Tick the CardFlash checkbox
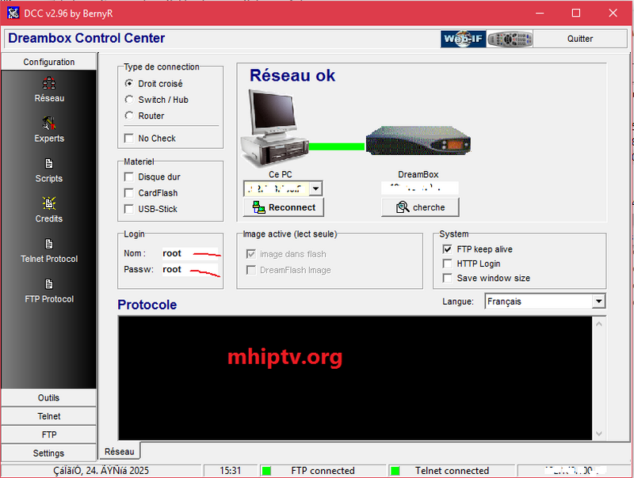 point(129,193)
